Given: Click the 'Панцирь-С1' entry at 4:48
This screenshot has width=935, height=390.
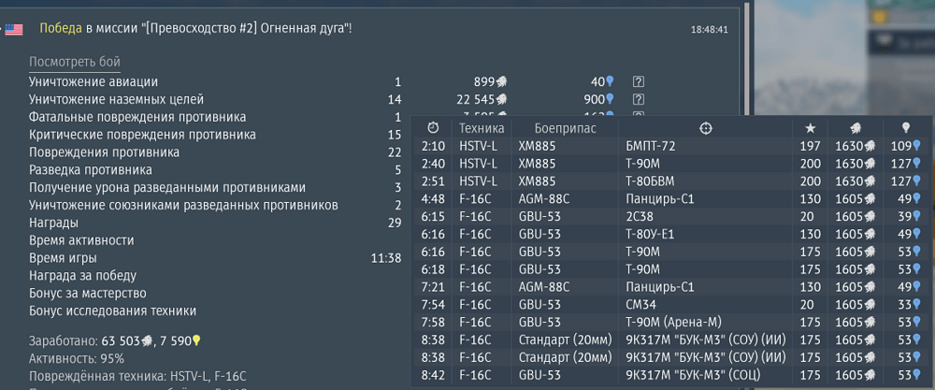Looking at the screenshot, I should [659, 199].
